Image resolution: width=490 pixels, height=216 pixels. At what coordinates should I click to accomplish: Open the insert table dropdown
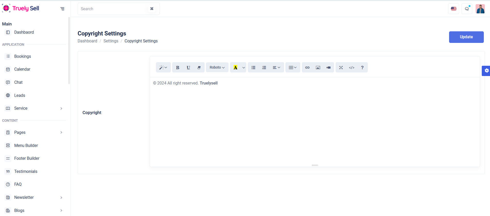(x=293, y=68)
